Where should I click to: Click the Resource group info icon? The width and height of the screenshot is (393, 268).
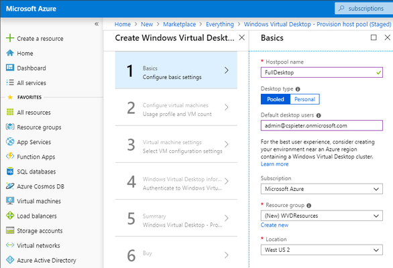[x=308, y=206]
